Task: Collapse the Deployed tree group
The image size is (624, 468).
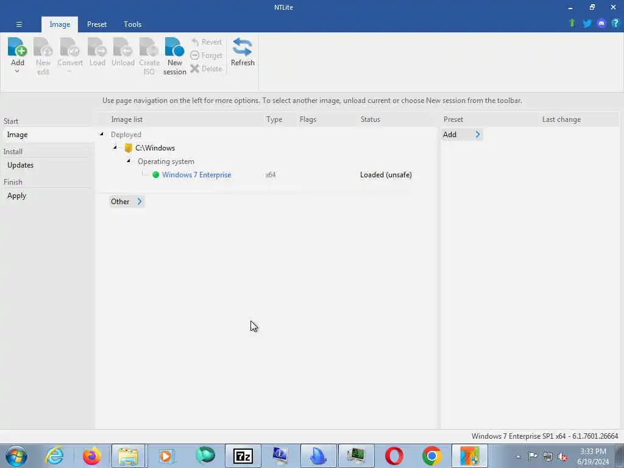Action: (102, 134)
